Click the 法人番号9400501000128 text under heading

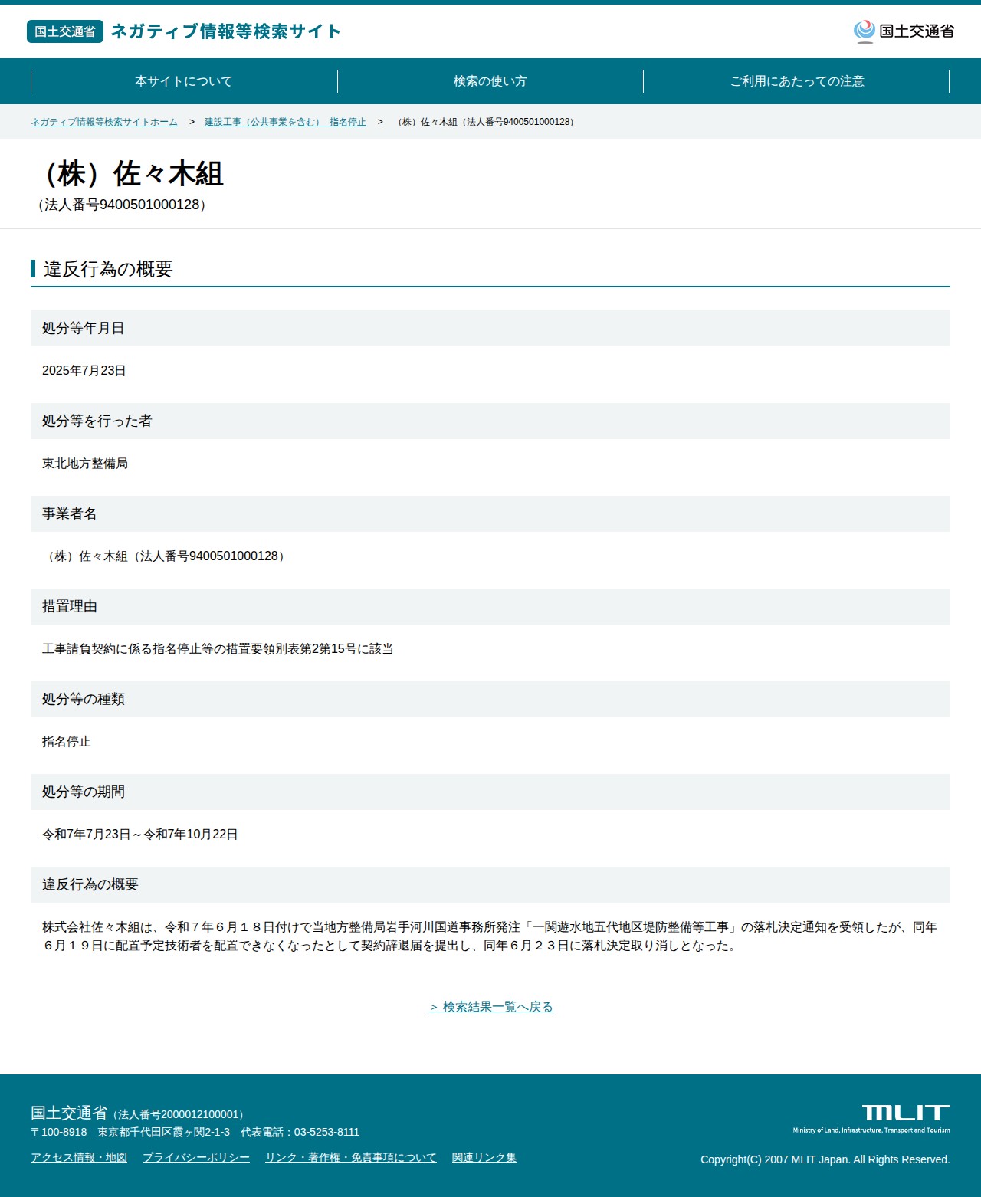click(x=122, y=205)
